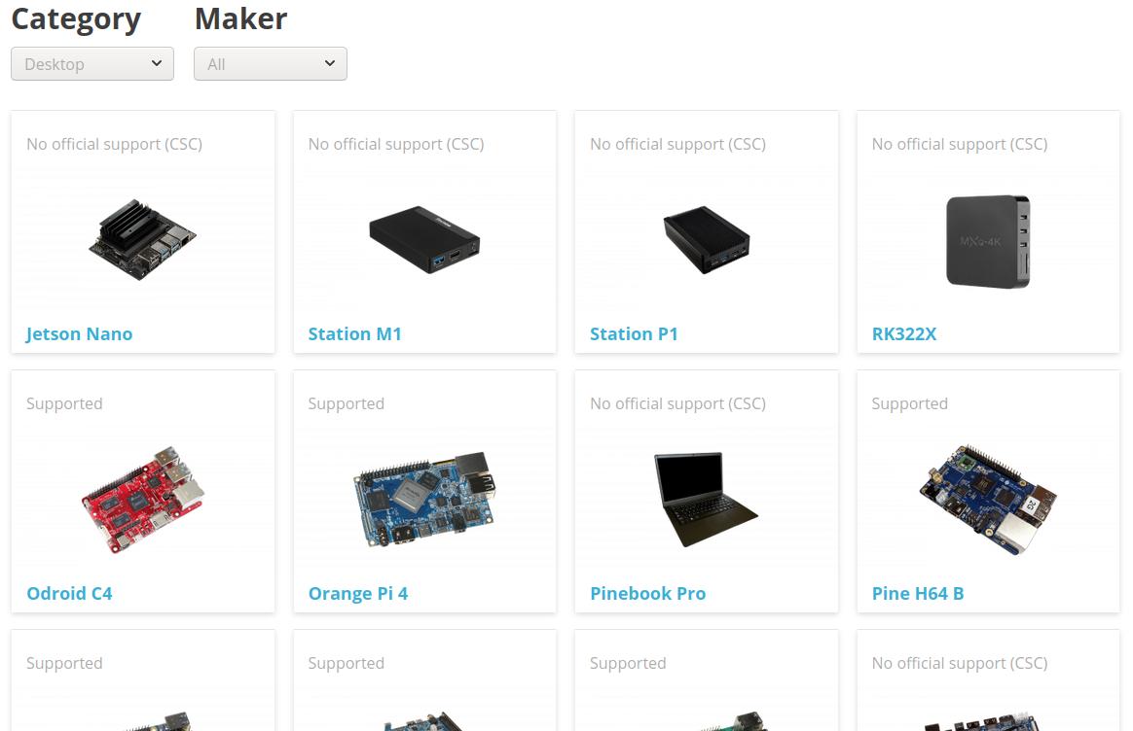Click the chevron arrow in the Category select
The image size is (1133, 731).
[156, 63]
